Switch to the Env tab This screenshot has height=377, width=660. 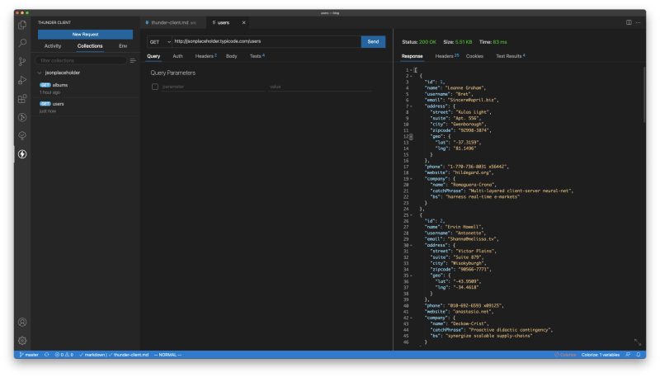click(123, 46)
